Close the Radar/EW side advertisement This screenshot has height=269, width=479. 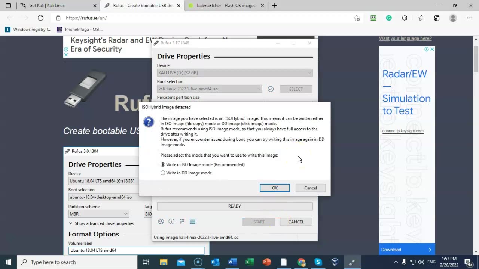tap(432, 49)
